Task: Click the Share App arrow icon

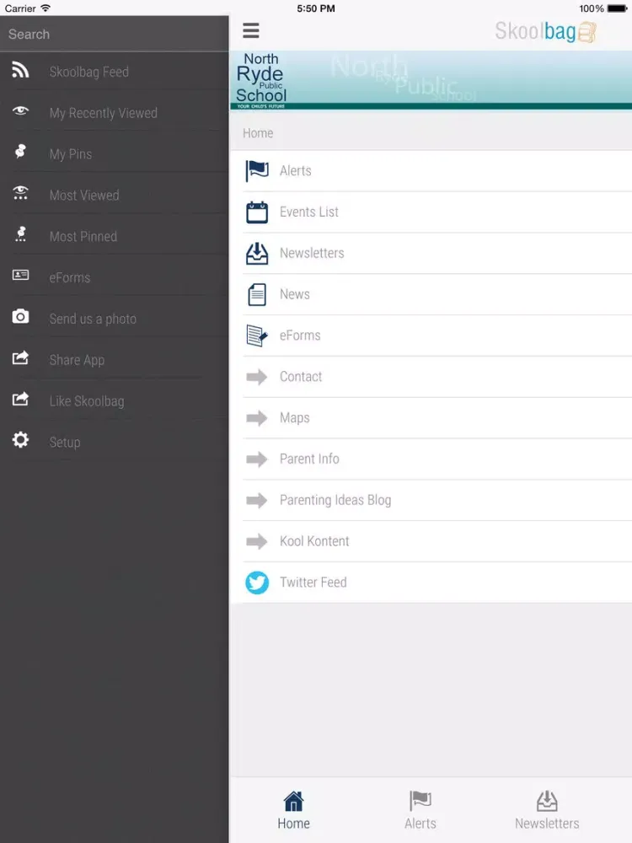Action: click(20, 357)
